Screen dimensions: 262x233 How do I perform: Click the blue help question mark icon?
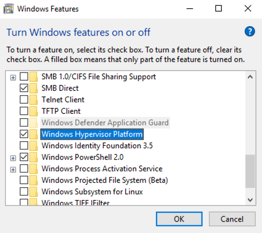click(250, 31)
